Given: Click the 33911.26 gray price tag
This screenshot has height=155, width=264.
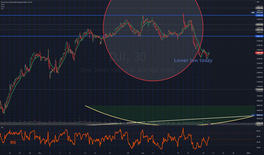Looking at the screenshot, I should pyautogui.click(x=259, y=30).
